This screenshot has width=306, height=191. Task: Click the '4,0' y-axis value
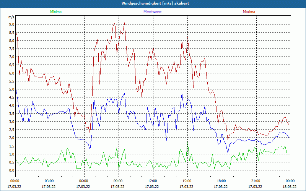click(12, 105)
